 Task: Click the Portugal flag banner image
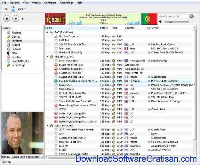149,19
